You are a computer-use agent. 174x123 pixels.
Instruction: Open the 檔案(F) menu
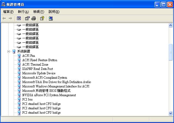[x=8, y=12]
